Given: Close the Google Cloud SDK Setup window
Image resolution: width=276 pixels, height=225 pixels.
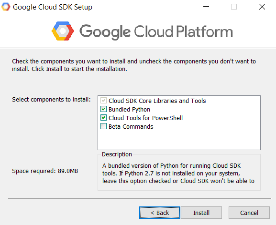Looking at the screenshot, I should pyautogui.click(x=262, y=7).
